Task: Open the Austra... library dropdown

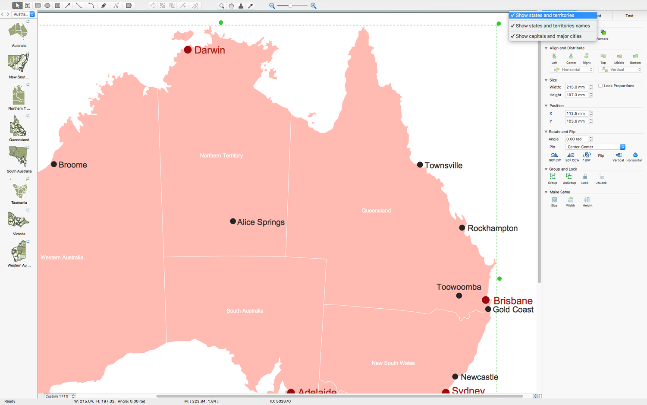Action: 23,14
